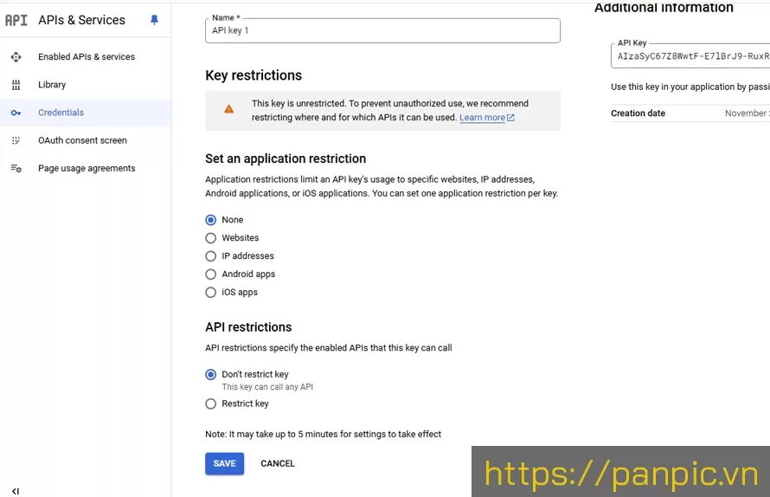Screen dimensions: 770x497
Task: Click the Additional information heading
Action: click(x=664, y=8)
